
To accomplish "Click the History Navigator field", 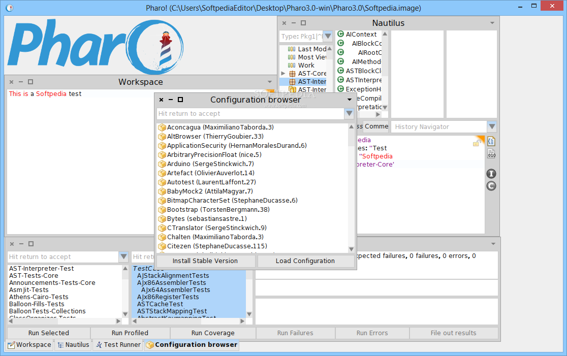I will pyautogui.click(x=438, y=127).
